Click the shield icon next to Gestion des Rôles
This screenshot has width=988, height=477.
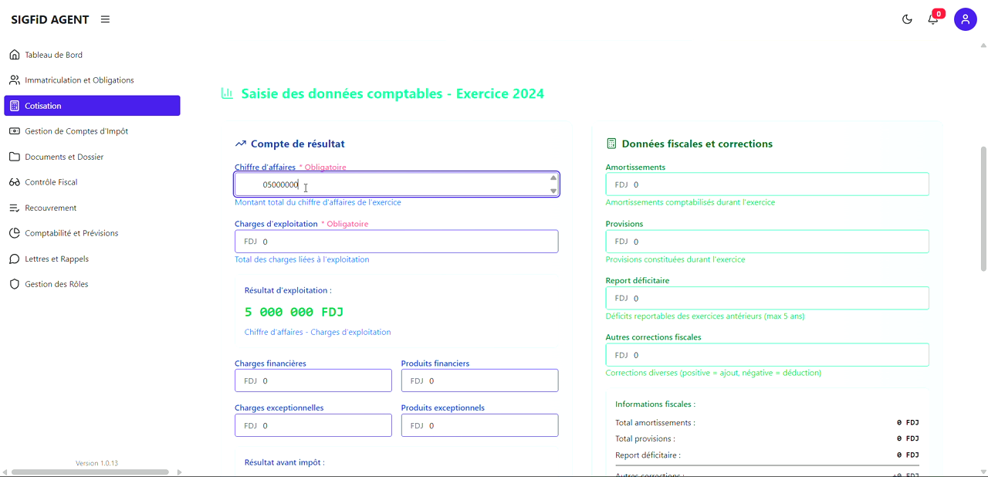(x=13, y=284)
